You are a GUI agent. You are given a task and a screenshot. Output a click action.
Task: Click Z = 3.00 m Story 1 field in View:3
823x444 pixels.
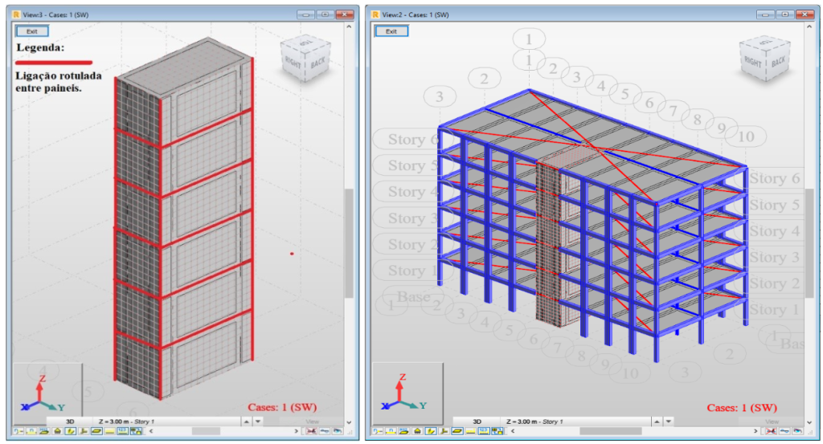pyautogui.click(x=166, y=422)
